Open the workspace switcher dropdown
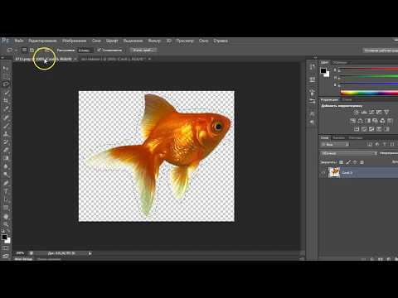398x298 pixels. [x=381, y=50]
